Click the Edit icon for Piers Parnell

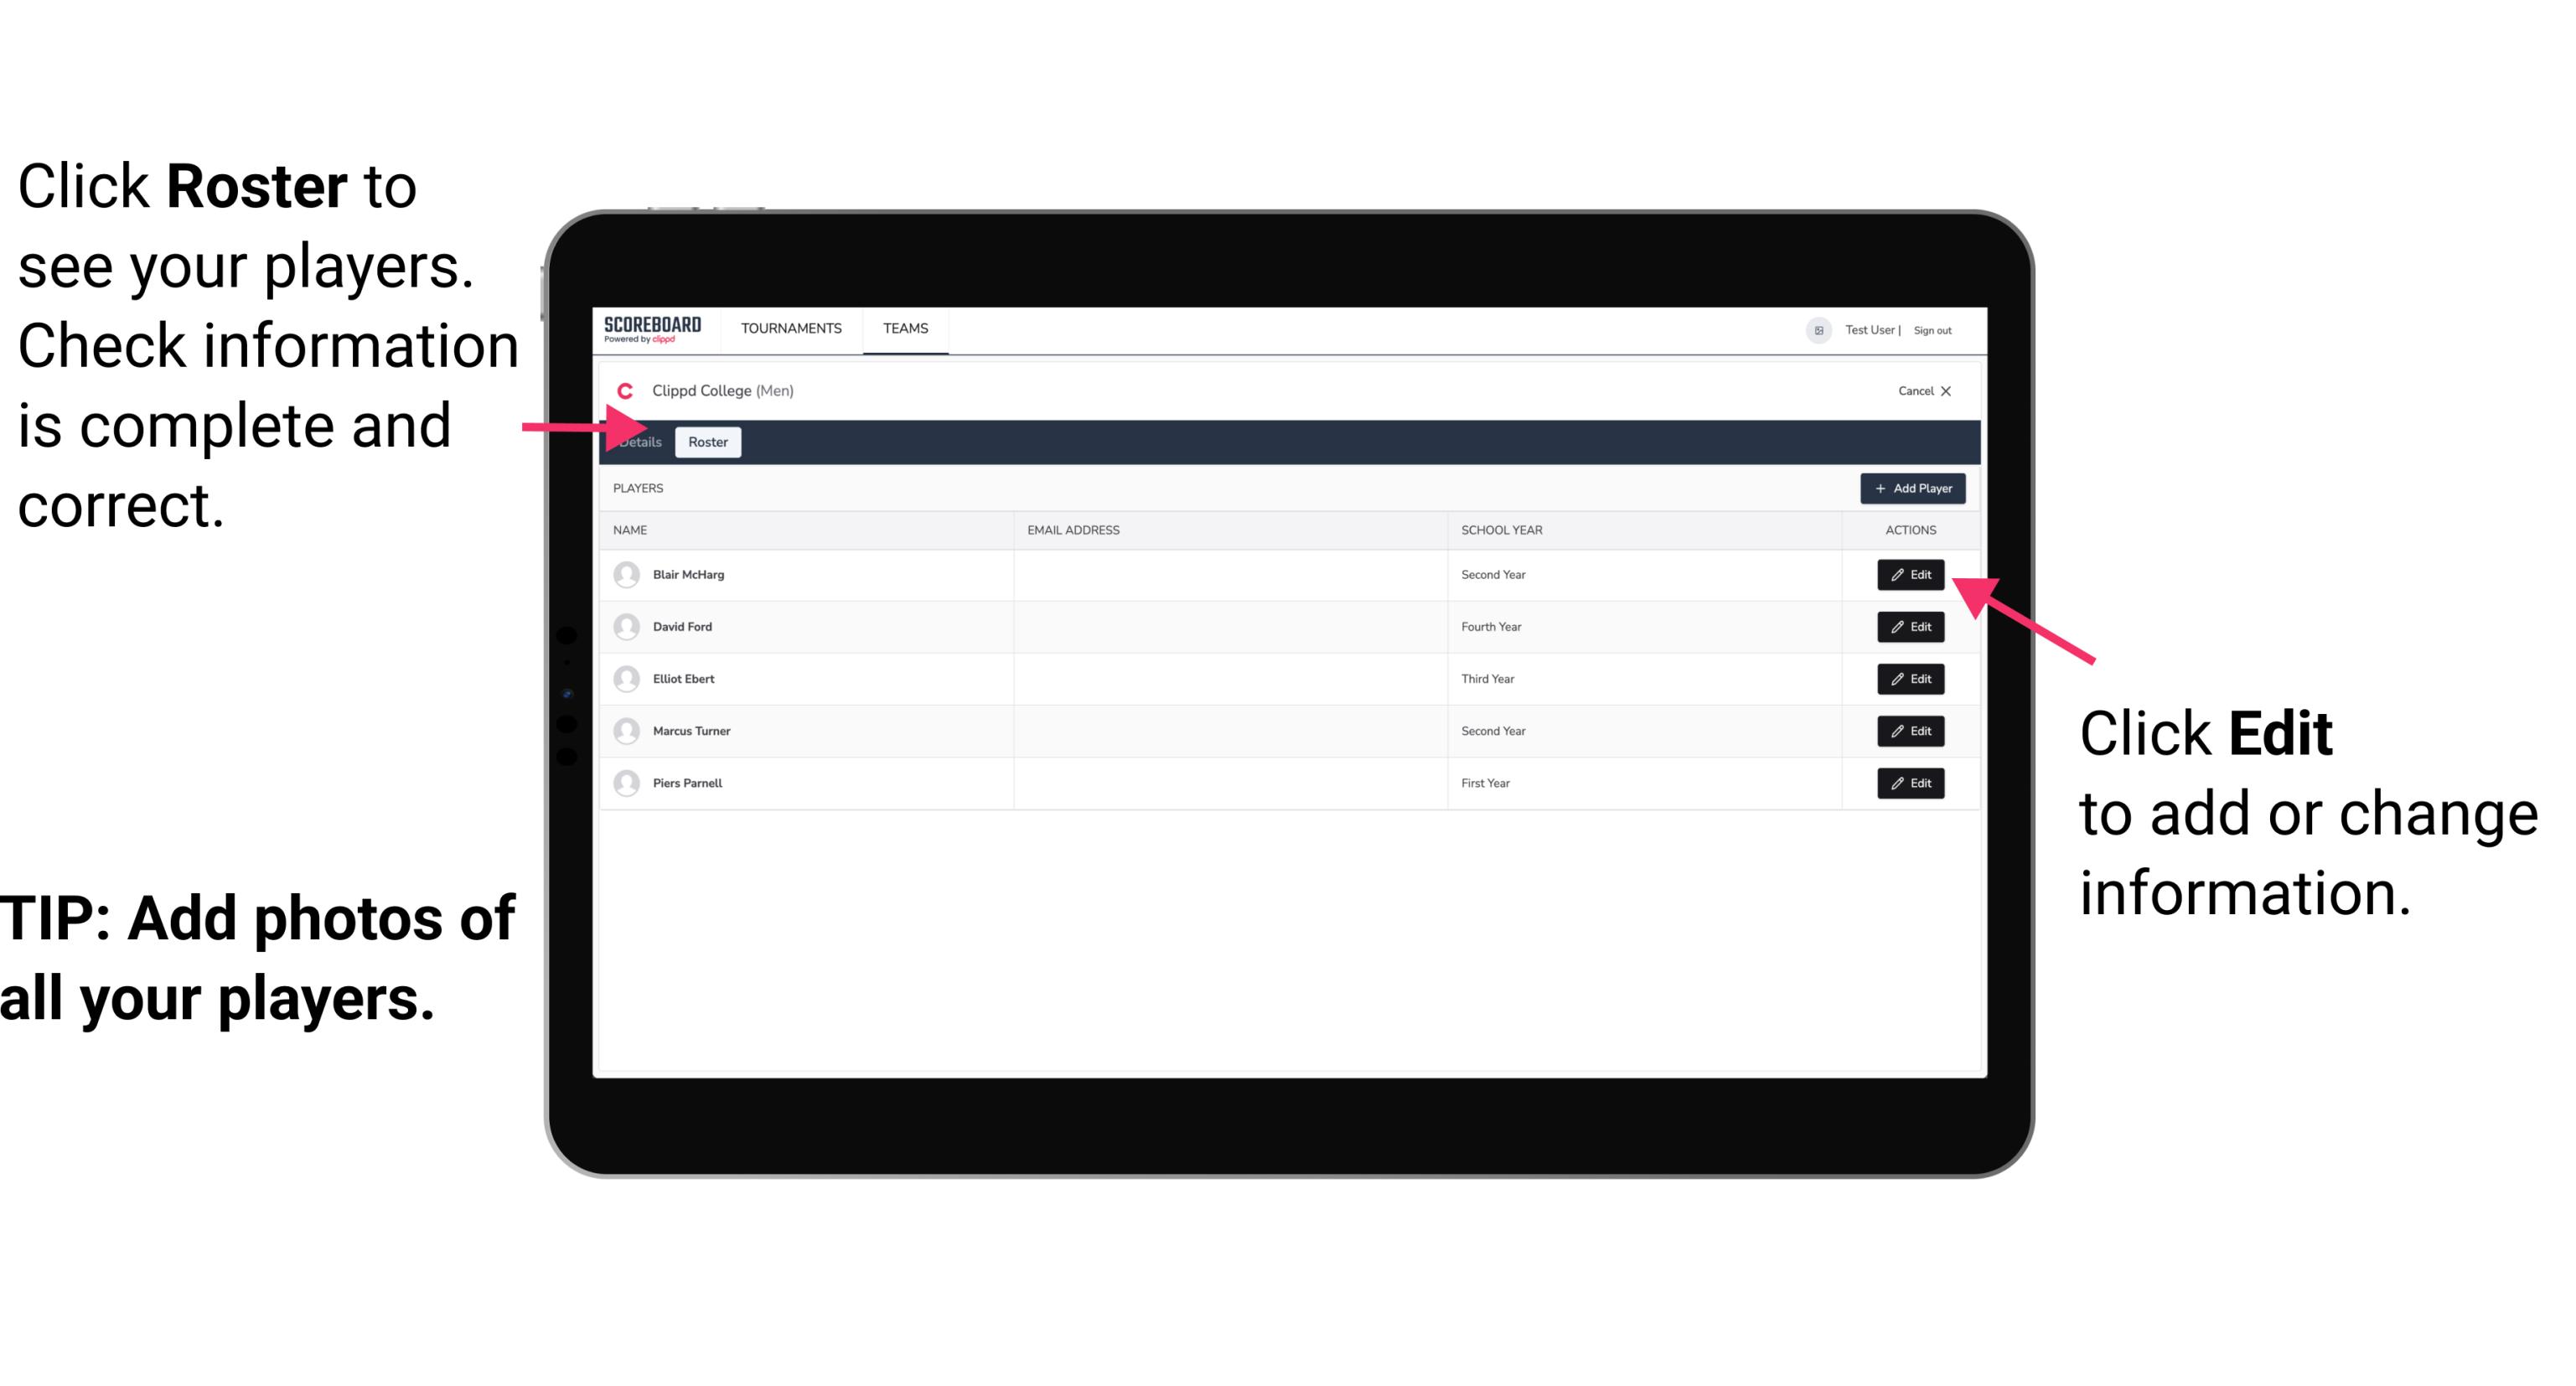coord(1911,784)
